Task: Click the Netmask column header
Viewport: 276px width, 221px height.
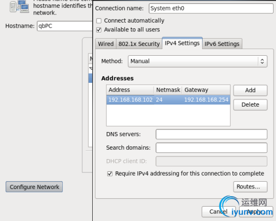Action: pyautogui.click(x=168, y=90)
